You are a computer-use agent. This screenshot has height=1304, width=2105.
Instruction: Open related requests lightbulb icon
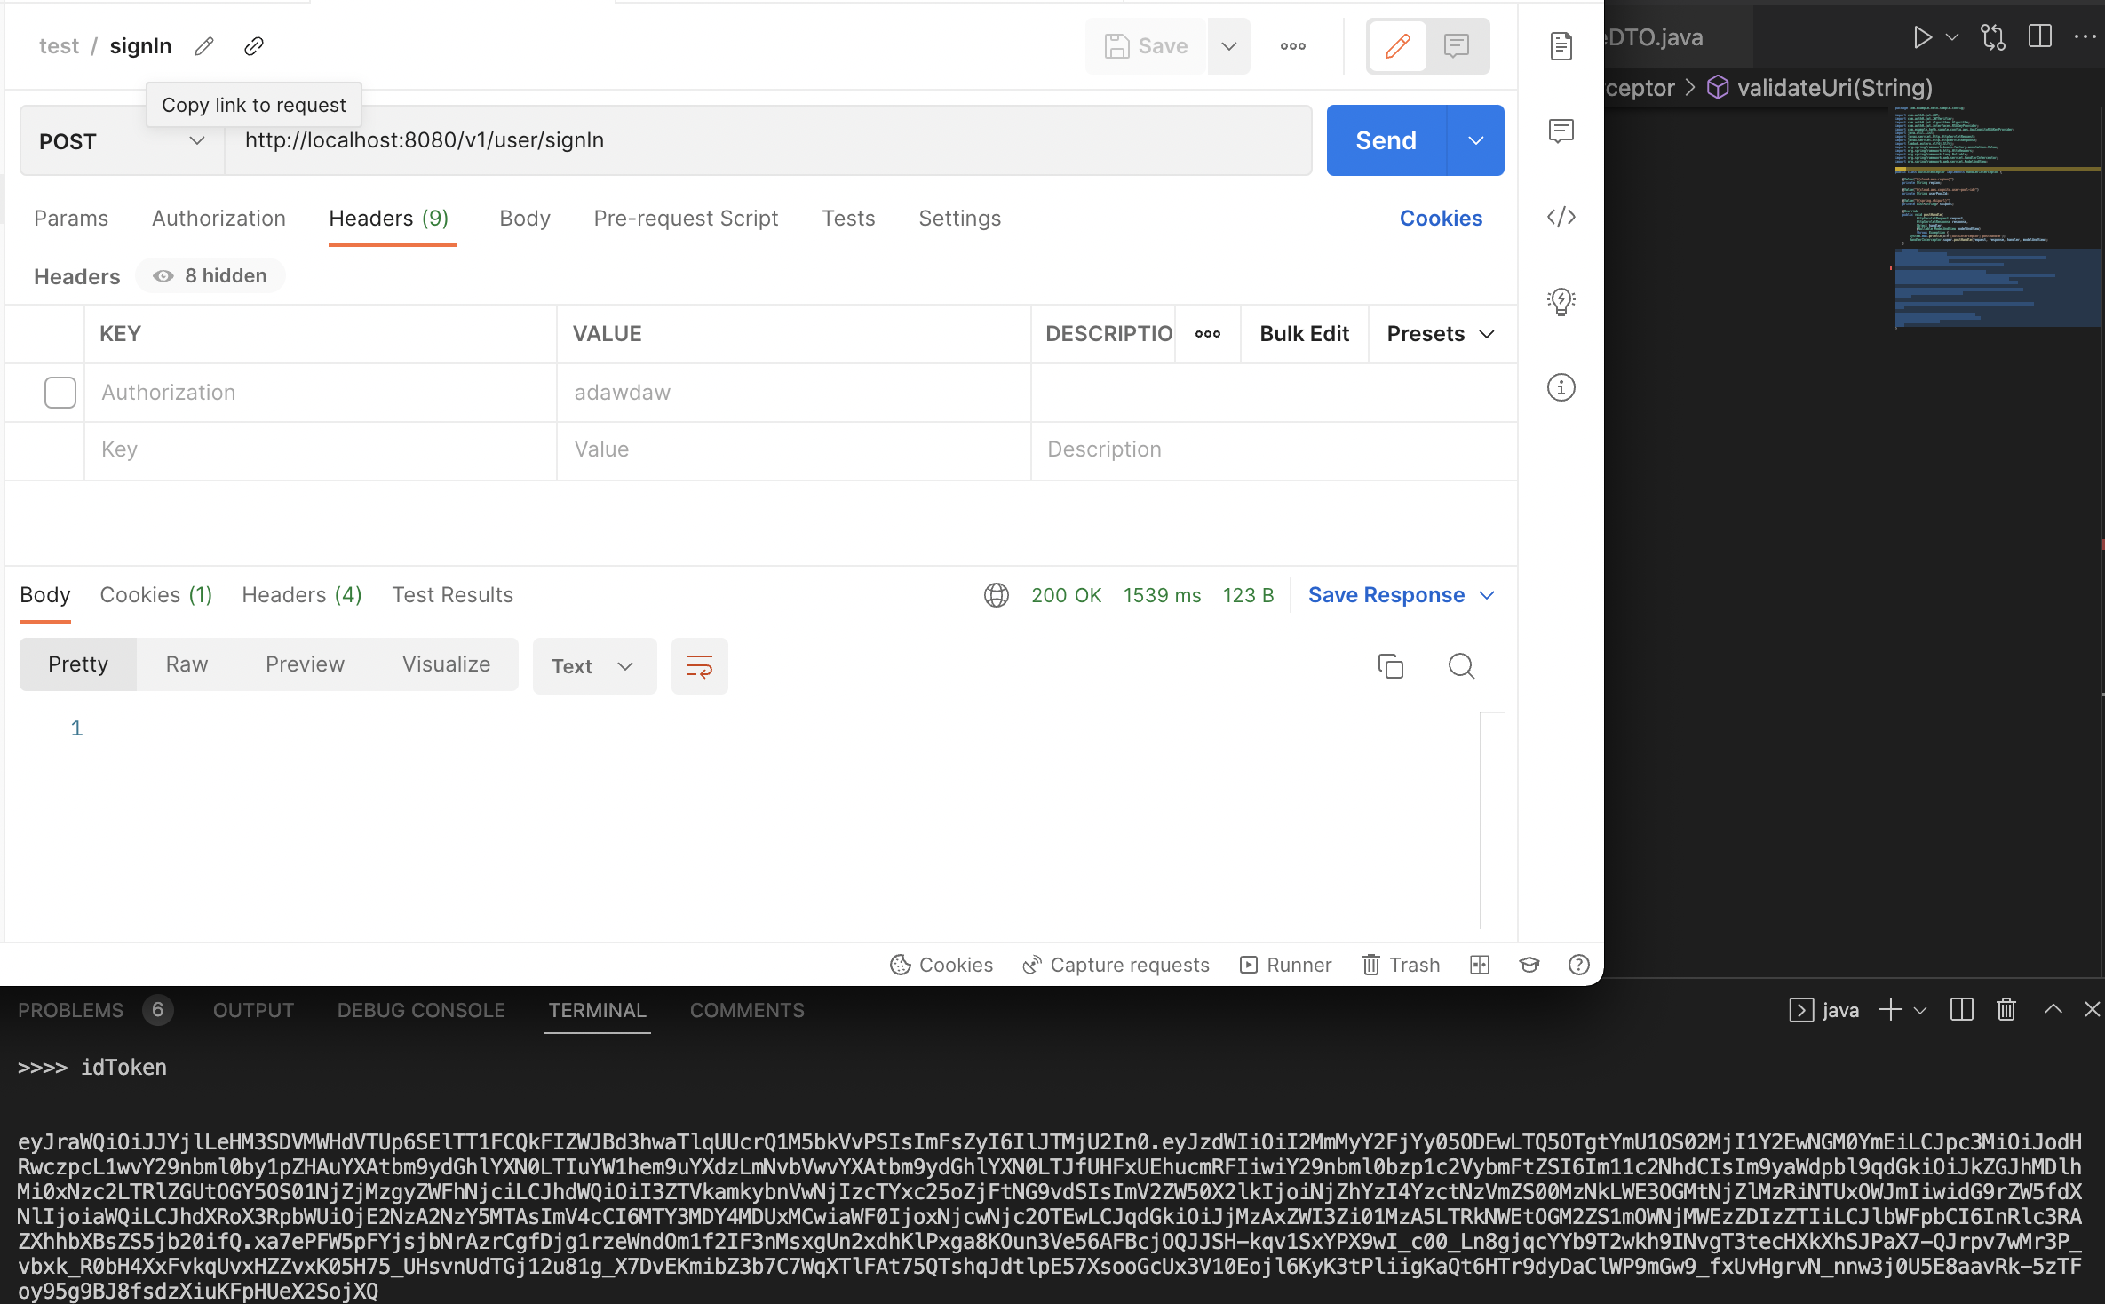coord(1561,302)
